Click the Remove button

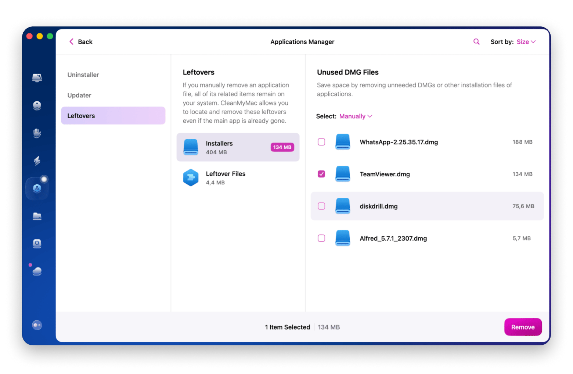click(x=523, y=327)
